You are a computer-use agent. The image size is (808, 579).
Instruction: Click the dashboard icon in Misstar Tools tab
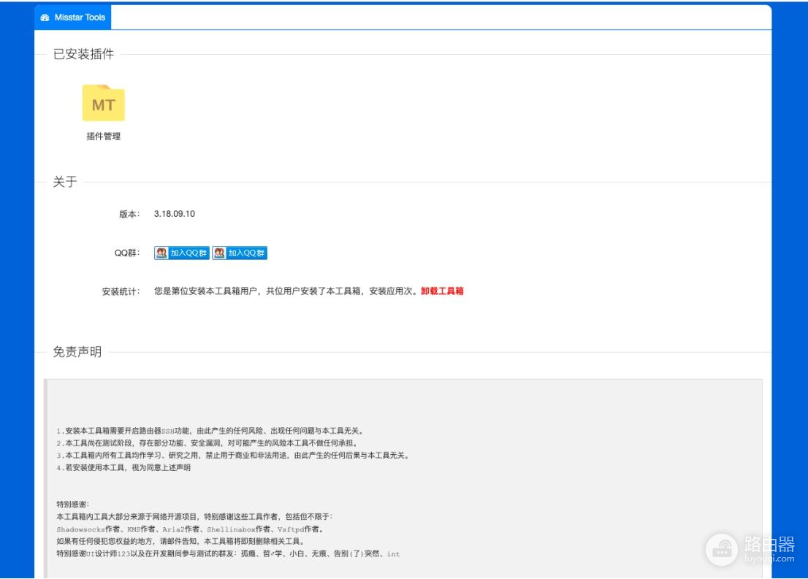point(45,18)
